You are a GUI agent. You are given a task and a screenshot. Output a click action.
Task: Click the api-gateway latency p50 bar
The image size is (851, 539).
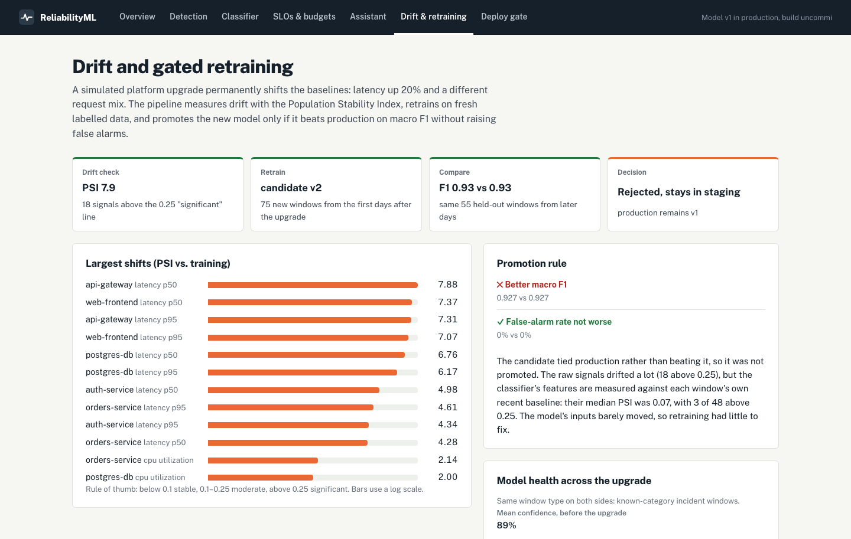[313, 285]
